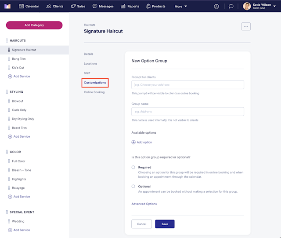Image resolution: width=281 pixels, height=238 pixels.
Task: Click the Wedding drag handle icon
Action: [x=9, y=221]
